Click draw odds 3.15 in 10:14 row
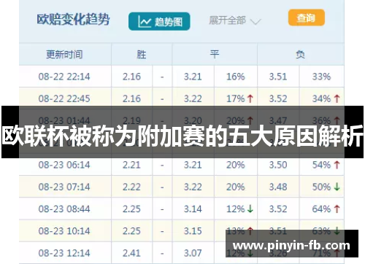This screenshot has height=264, width=365. point(193,231)
